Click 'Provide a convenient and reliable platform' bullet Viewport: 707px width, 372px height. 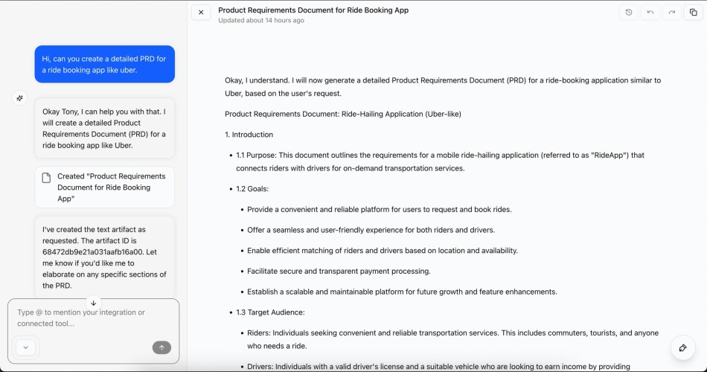(380, 209)
